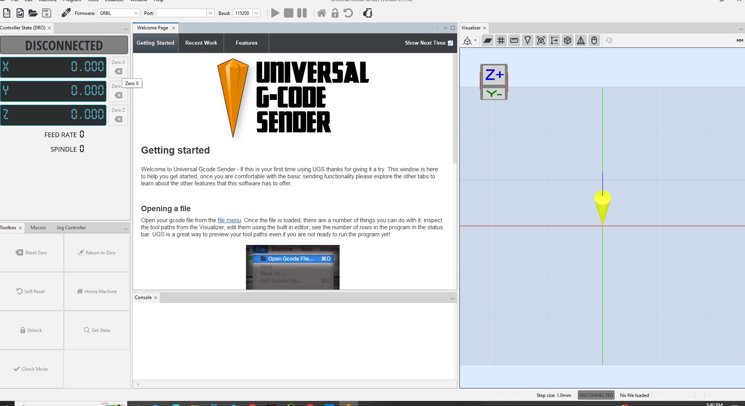Open the pendant device icon in toolbar
745x406 pixels.
click(367, 13)
